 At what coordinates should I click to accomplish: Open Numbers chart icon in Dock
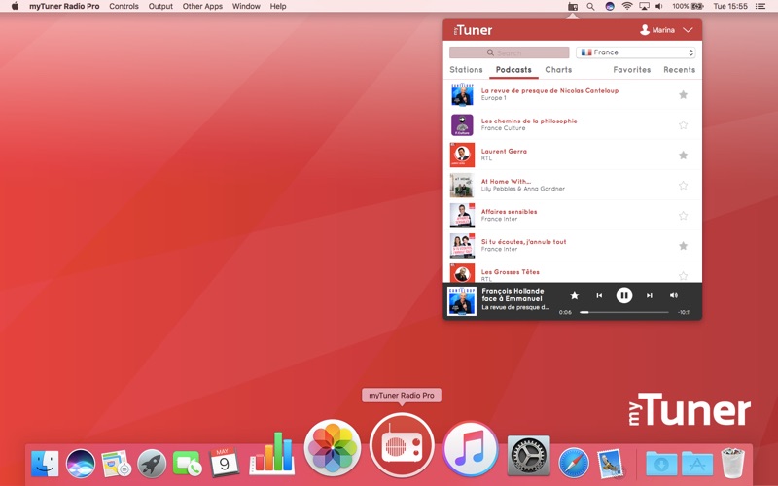click(272, 453)
